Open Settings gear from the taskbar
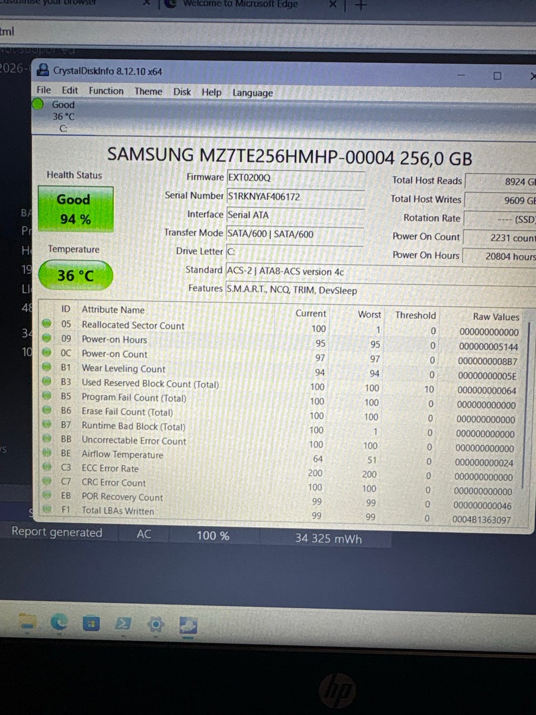This screenshot has height=715, width=536. pyautogui.click(x=156, y=624)
